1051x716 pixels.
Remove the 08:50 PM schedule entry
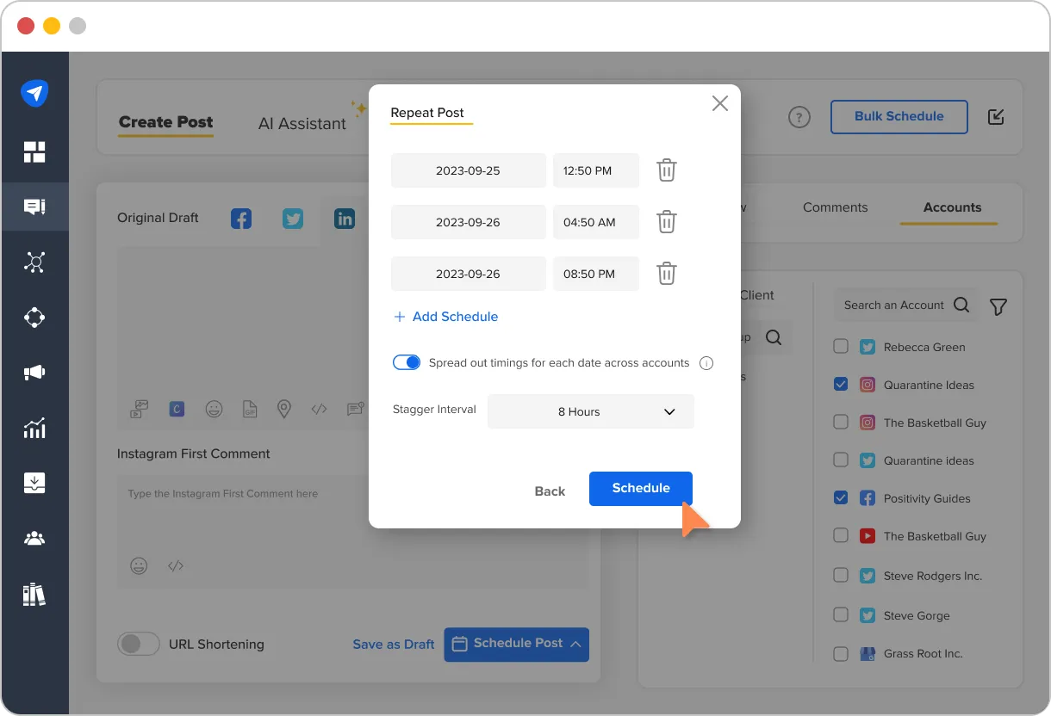pos(666,274)
